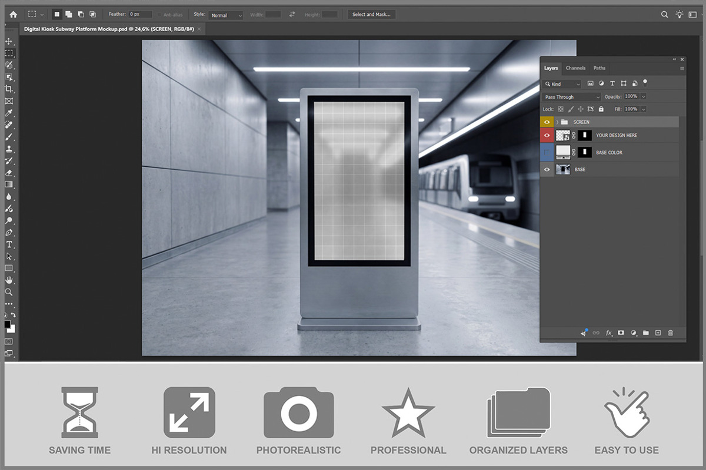
Task: Switch to the Paths tab
Action: (x=600, y=68)
